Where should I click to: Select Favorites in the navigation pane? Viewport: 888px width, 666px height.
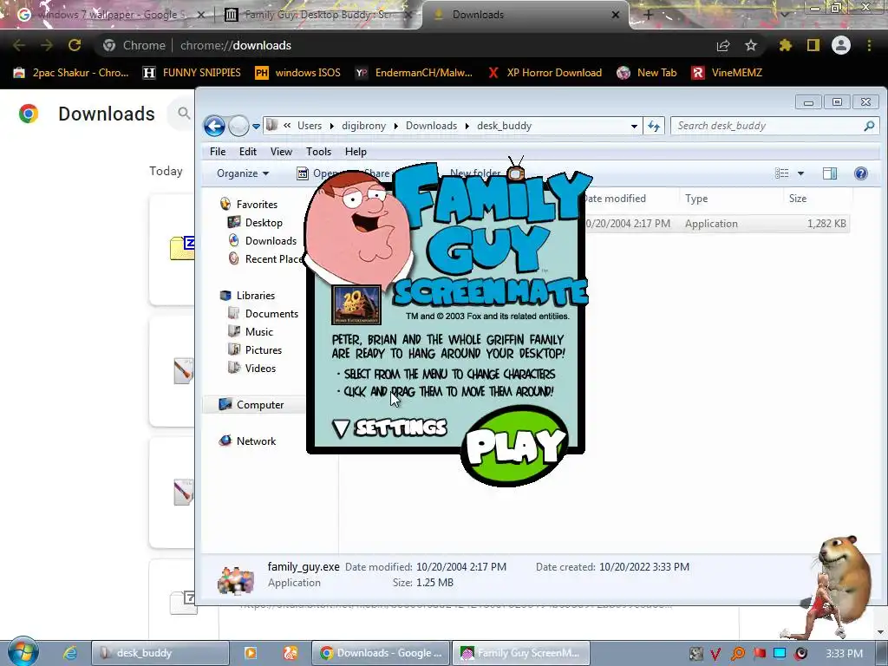click(x=257, y=205)
